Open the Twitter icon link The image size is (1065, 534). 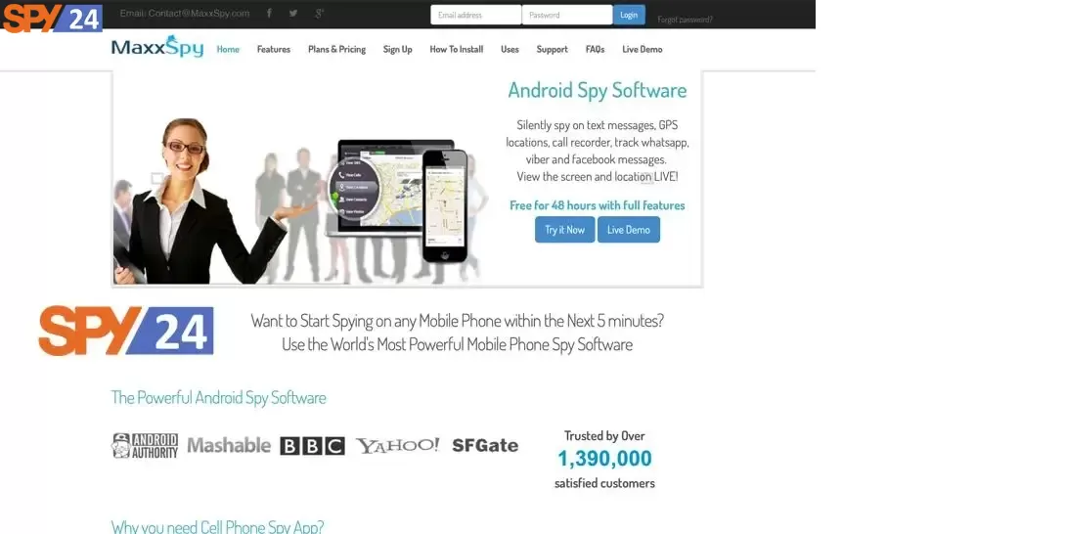[x=293, y=14]
